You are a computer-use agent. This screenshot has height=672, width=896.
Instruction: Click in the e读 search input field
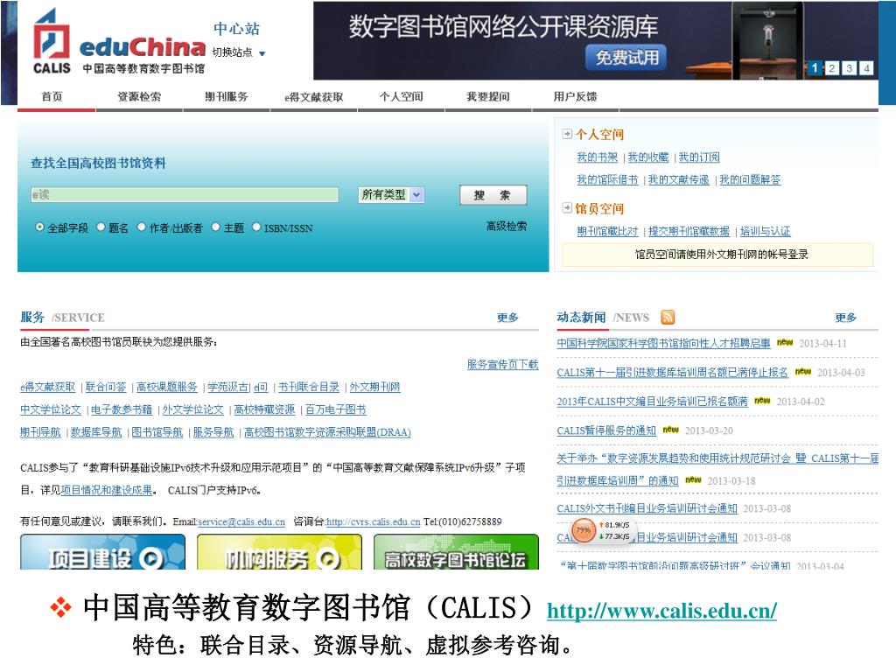[x=185, y=195]
